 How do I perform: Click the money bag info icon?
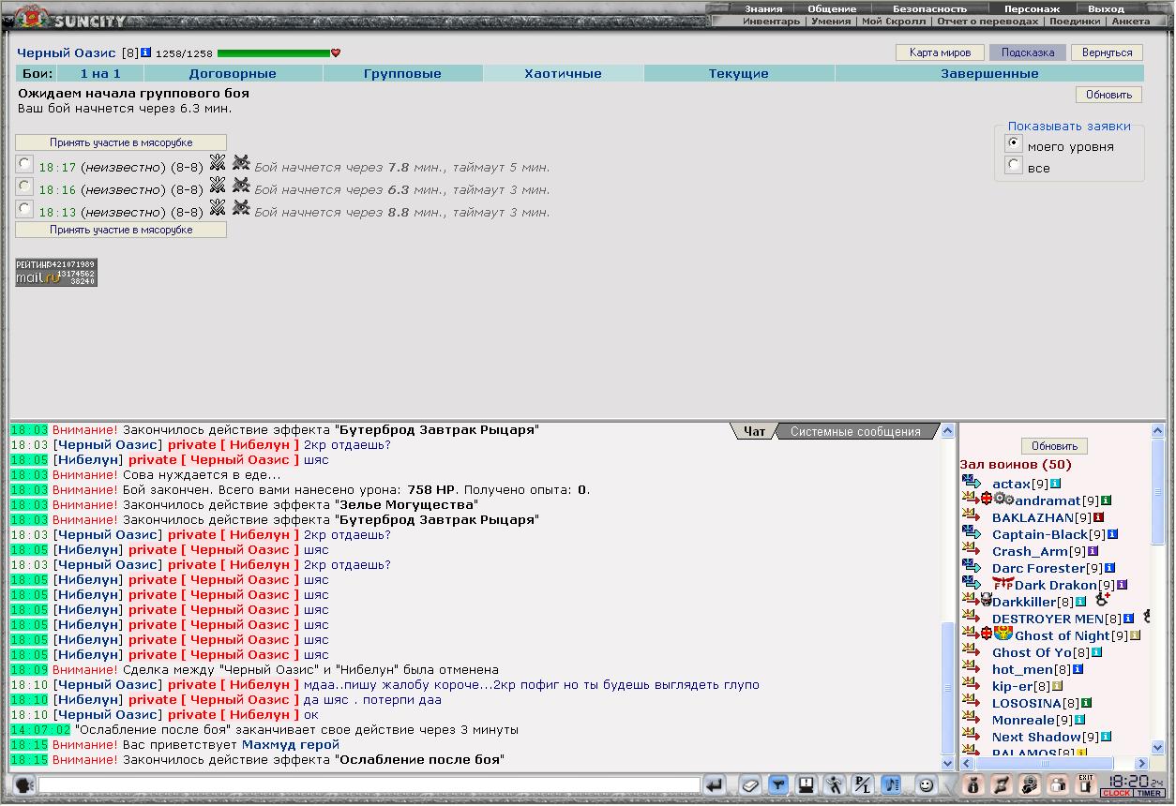[972, 785]
